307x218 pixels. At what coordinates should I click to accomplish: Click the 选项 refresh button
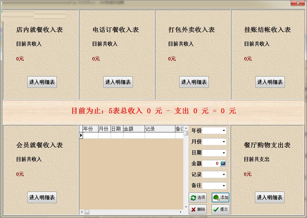(198, 197)
